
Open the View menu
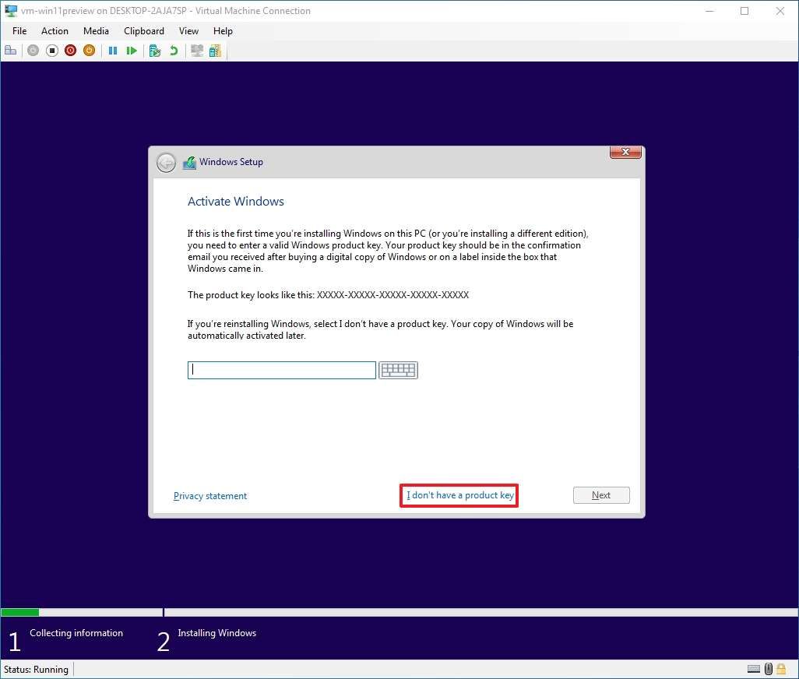point(188,31)
